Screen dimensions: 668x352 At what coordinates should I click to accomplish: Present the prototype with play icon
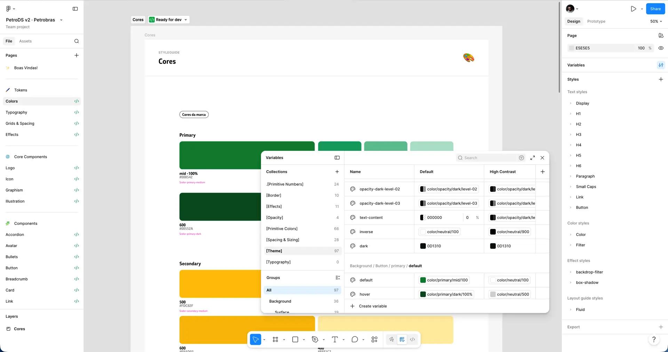pyautogui.click(x=633, y=9)
